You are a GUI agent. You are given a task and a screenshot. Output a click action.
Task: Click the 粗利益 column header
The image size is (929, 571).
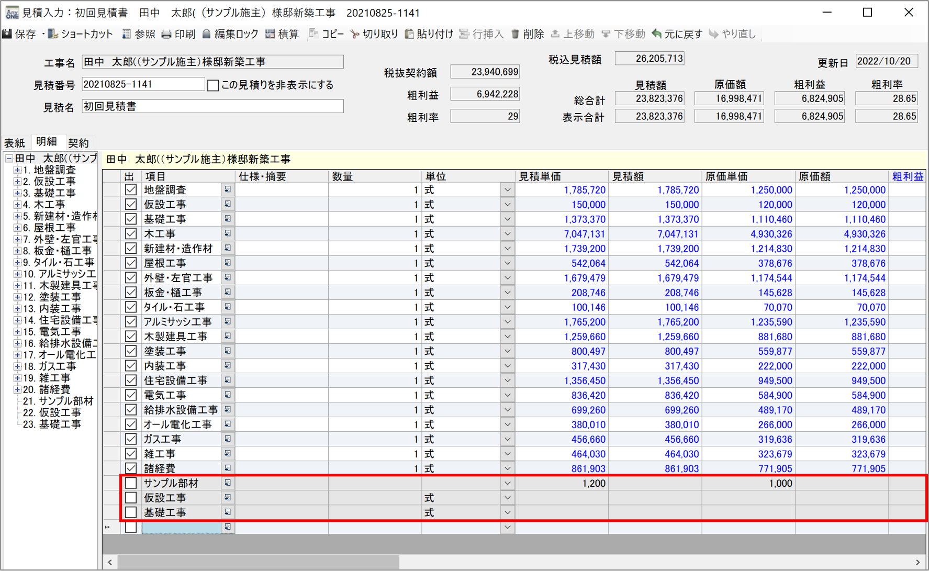[907, 176]
